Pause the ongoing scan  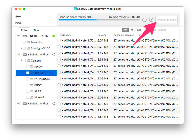(x=144, y=20)
